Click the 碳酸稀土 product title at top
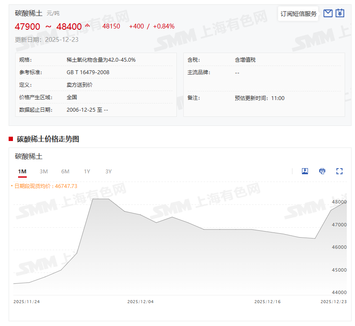The height and width of the screenshot is (326, 355). [29, 13]
